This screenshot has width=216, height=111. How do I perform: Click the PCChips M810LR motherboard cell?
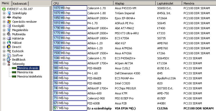coord(125,88)
